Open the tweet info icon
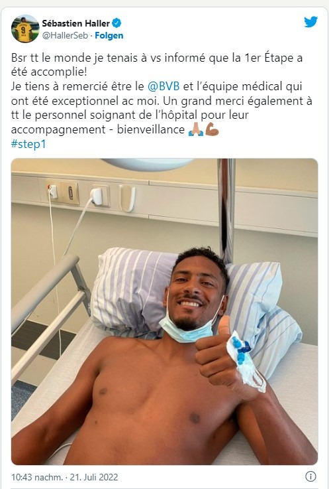329x489 pixels. (310, 476)
